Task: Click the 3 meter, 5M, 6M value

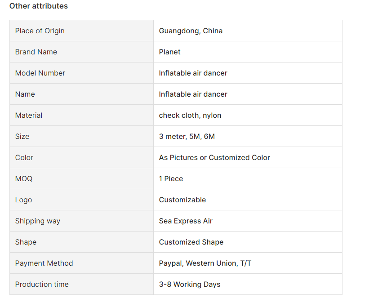Action: click(x=187, y=137)
